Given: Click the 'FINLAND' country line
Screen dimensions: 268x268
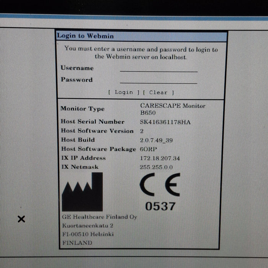Looking at the screenshot, I should (x=77, y=243).
